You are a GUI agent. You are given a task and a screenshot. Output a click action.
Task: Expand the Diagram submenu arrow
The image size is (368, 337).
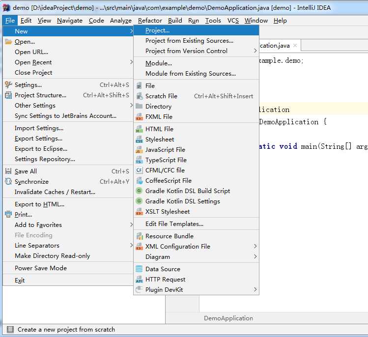(x=255, y=256)
